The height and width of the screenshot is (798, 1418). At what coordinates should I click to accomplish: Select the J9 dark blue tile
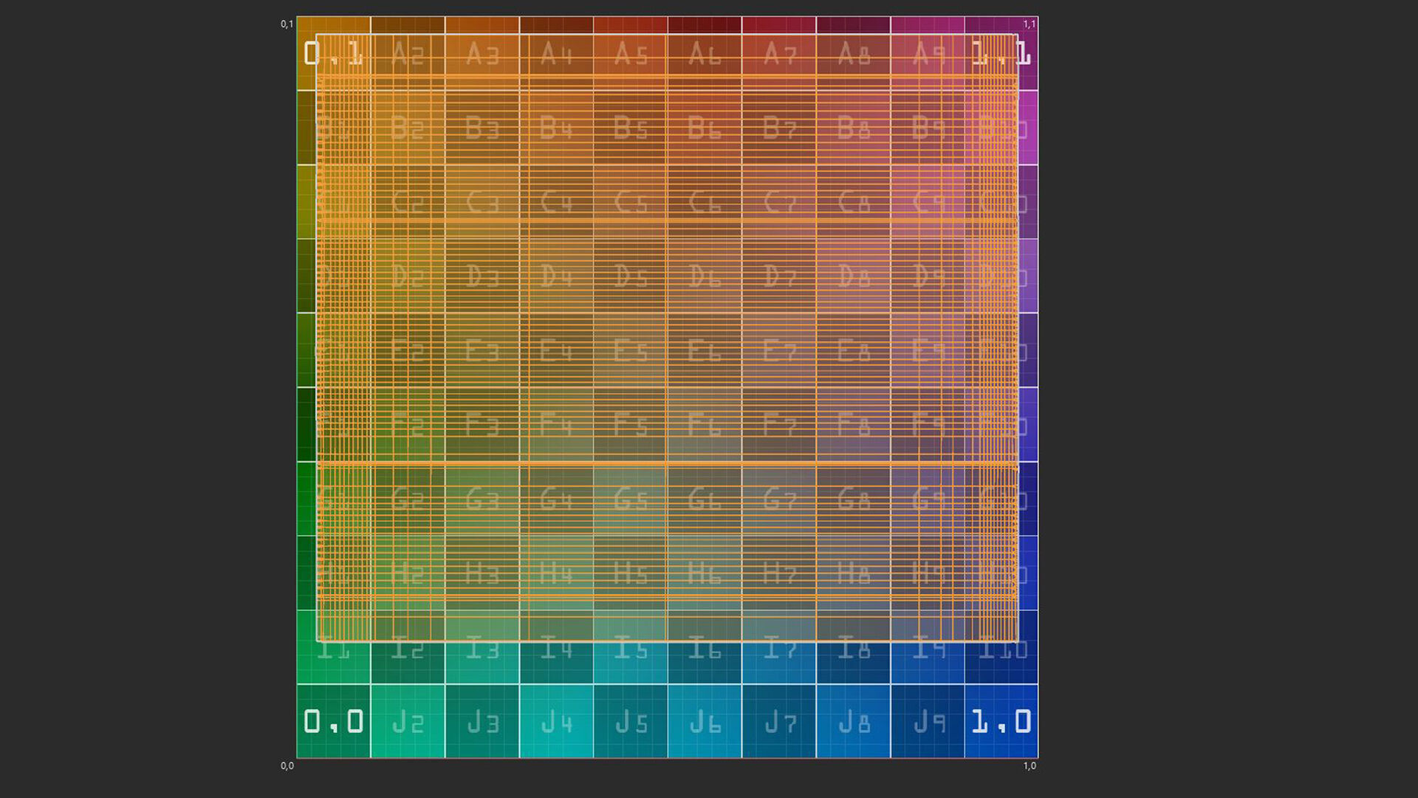pyautogui.click(x=928, y=721)
